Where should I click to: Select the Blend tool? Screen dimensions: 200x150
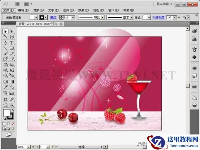pyautogui.click(x=12, y=87)
